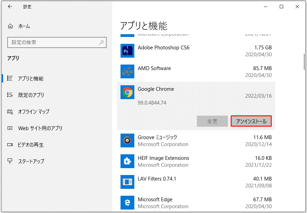The image size is (307, 213).
Task: Select the オフライン マップ sidebar icon
Action: point(10,112)
